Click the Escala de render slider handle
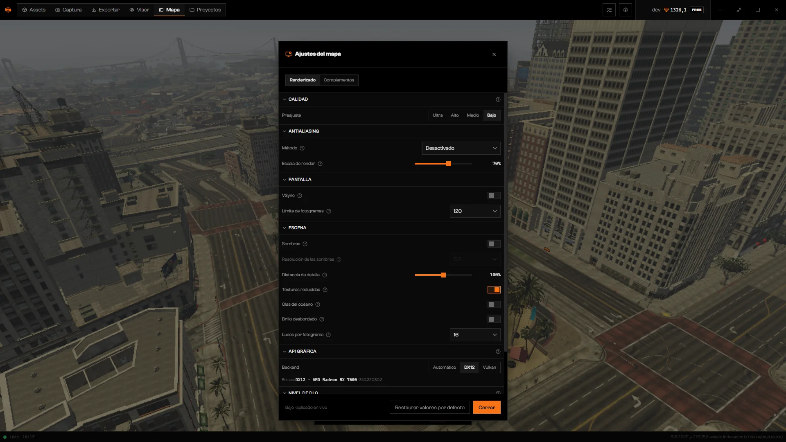The width and height of the screenshot is (786, 442). [449, 164]
